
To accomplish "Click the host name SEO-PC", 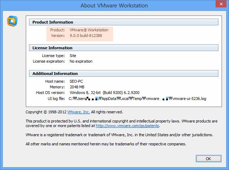I will [76, 81].
